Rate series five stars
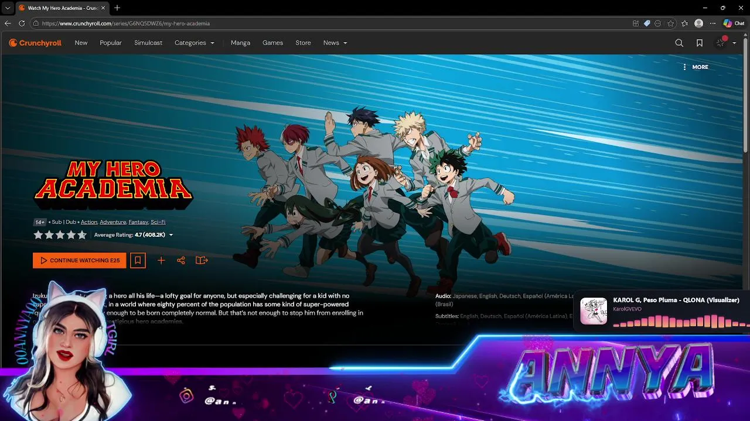Viewport: 750px width, 421px height. point(82,235)
